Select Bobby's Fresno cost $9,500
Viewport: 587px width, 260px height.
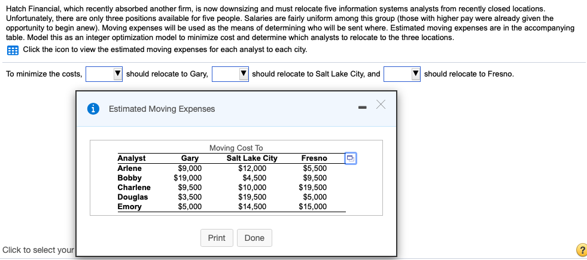315,178
